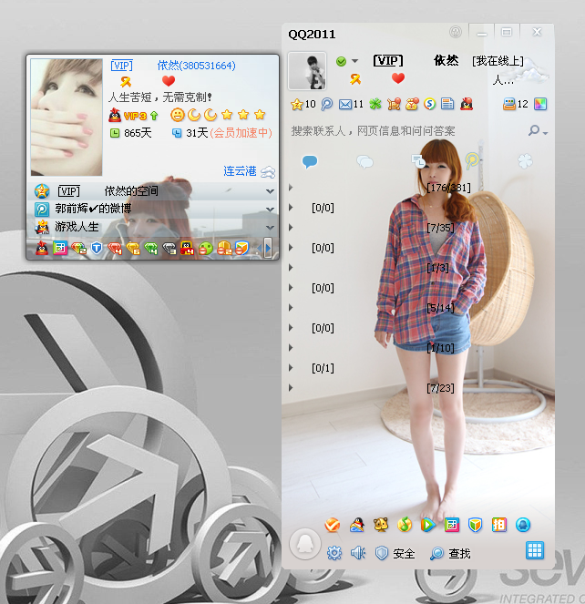The height and width of the screenshot is (604, 585).
Task: Switch to the groups tab (double bubble)
Action: 364,162
